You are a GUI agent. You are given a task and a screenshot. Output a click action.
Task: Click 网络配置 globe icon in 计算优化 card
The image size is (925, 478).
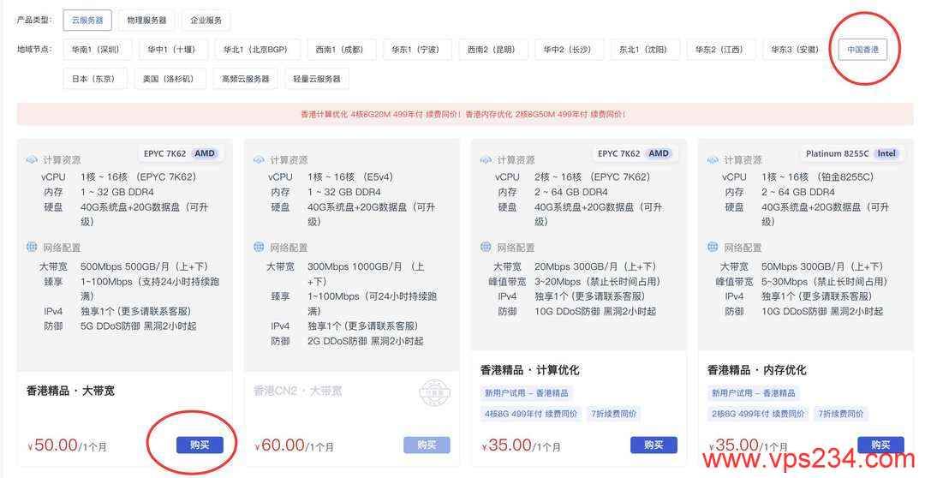point(486,247)
